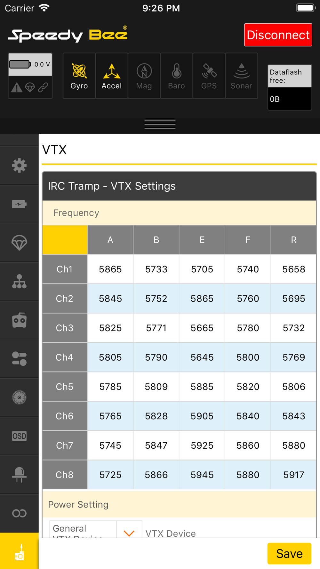320x569 pixels.
Task: Open the gear Setup sidebar icon
Action: coord(19,165)
